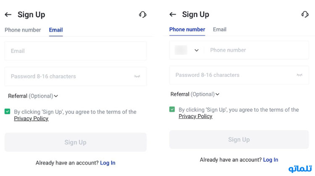Go back using right screen arrow

pos(173,14)
